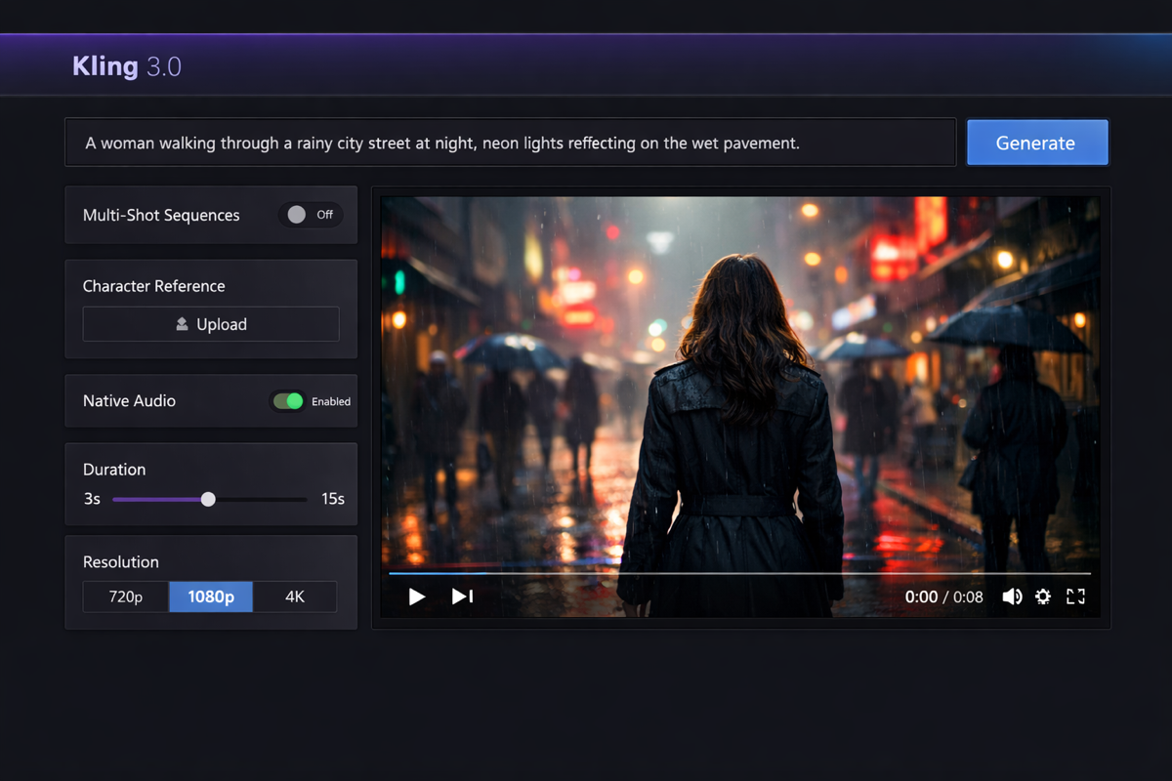Click inside the prompt text field

pyautogui.click(x=510, y=143)
